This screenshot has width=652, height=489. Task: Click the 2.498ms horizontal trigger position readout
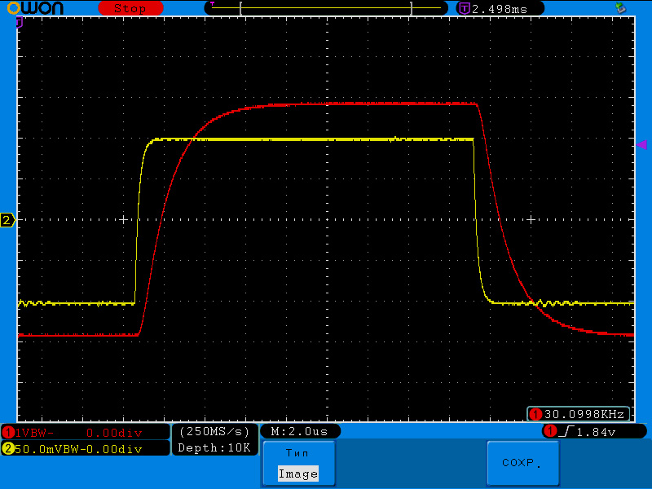[500, 9]
